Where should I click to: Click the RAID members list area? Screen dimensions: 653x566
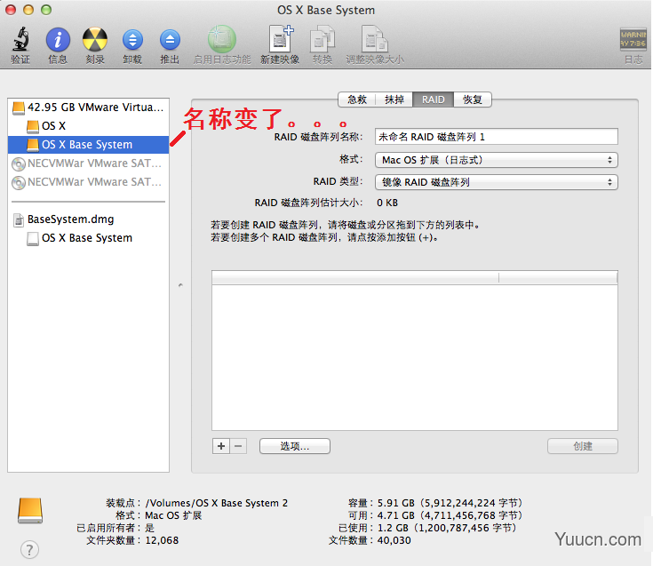coord(415,357)
